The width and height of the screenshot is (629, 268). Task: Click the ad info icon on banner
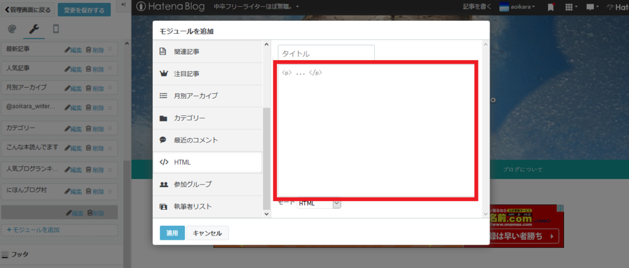560,208
